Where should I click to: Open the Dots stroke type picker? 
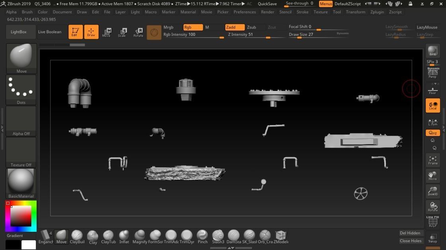pyautogui.click(x=21, y=90)
